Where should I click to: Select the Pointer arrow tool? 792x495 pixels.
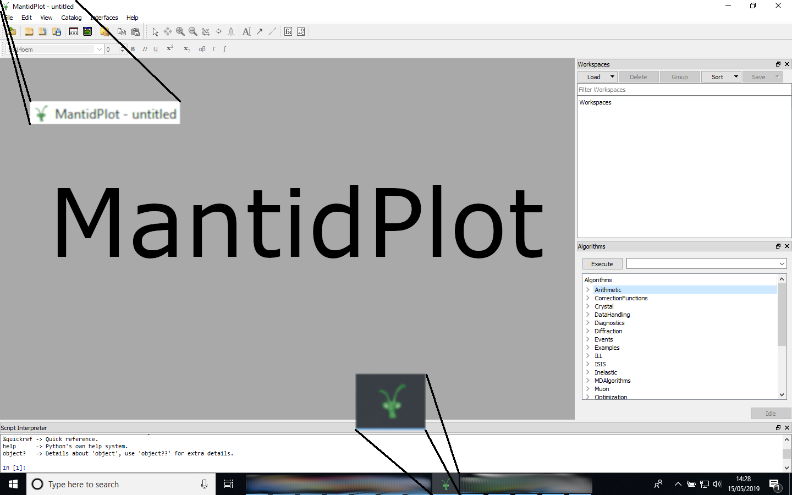click(156, 32)
